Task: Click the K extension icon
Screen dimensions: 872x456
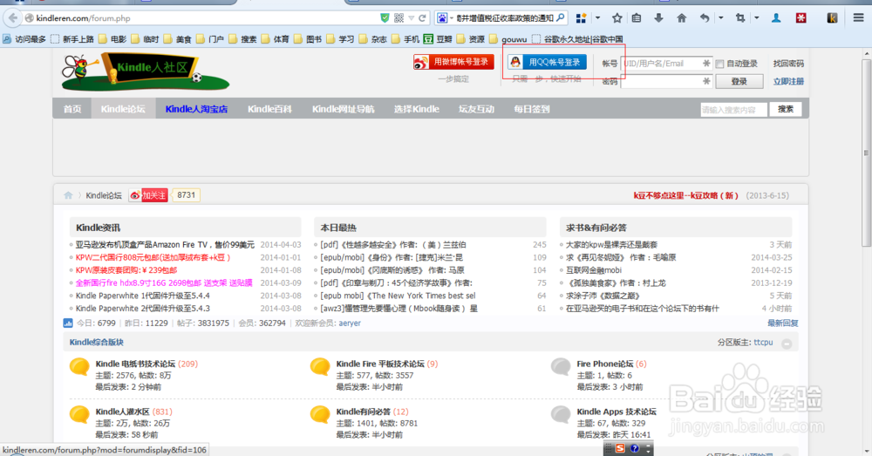Action: click(833, 17)
